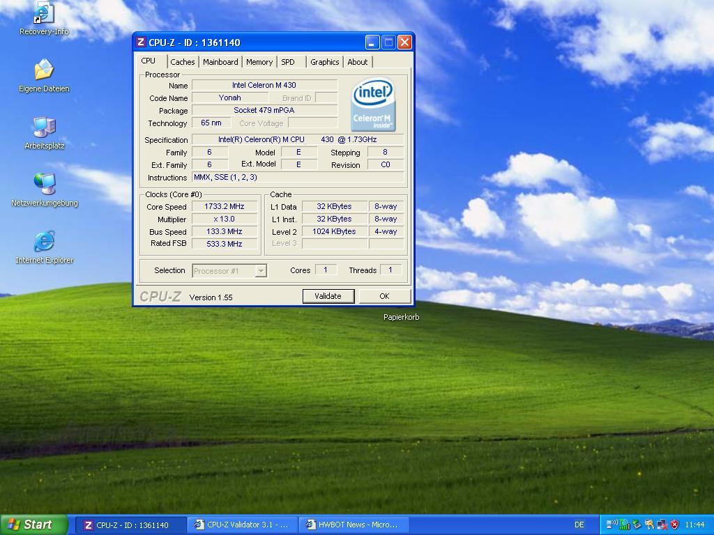Expand the Processor #1 selection dropdown
714x535 pixels.
pyautogui.click(x=261, y=271)
